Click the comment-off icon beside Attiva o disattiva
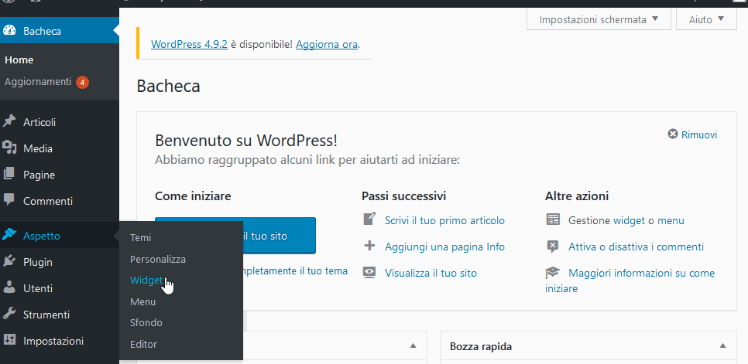 [x=552, y=247]
